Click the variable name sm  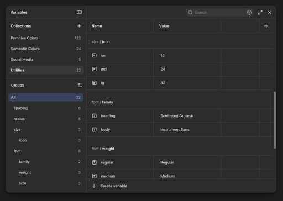point(103,55)
